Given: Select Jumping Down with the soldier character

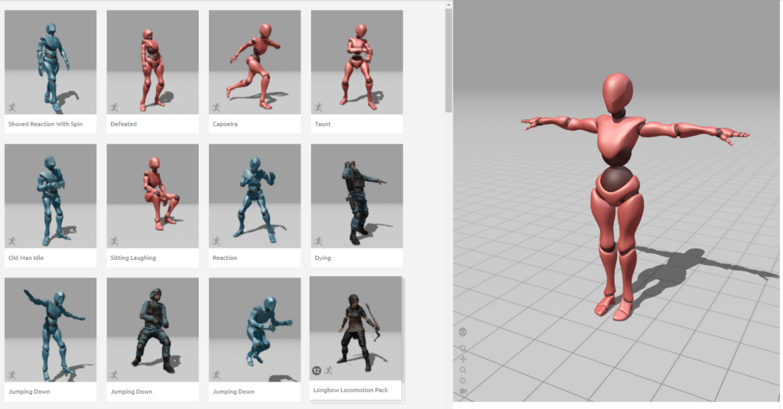Looking at the screenshot, I should [x=152, y=330].
